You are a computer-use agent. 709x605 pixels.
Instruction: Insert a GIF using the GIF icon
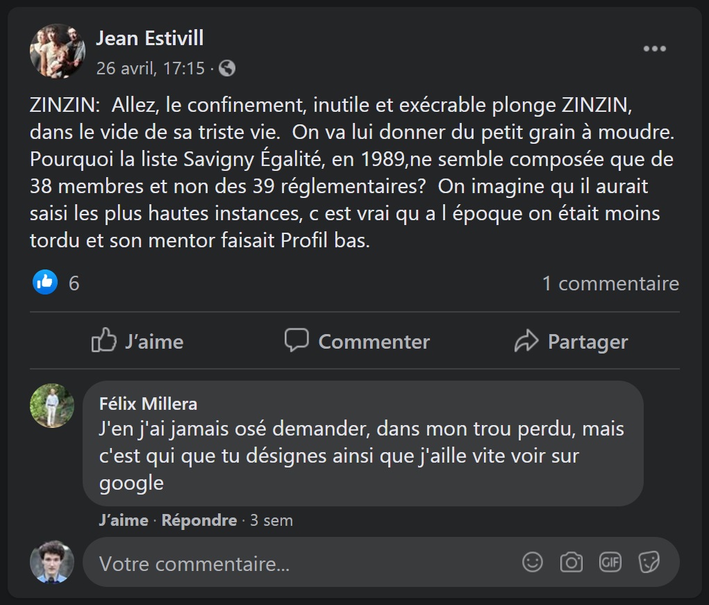click(610, 562)
